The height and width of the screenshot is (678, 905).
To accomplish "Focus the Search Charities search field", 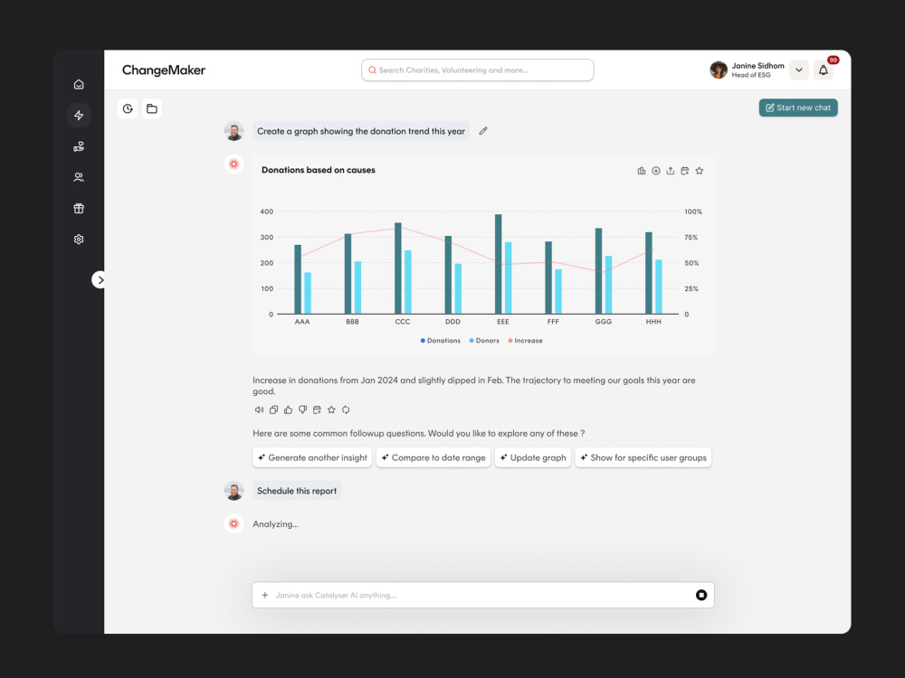I will click(x=477, y=71).
